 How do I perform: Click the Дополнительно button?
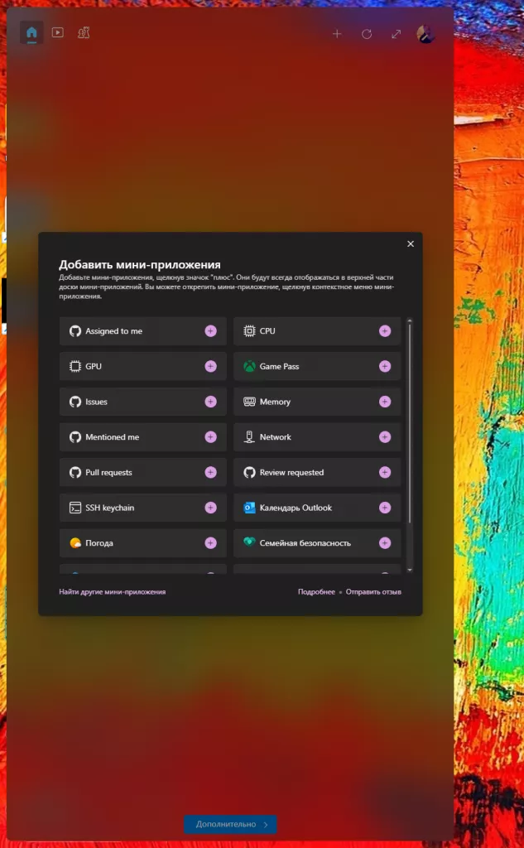point(230,824)
